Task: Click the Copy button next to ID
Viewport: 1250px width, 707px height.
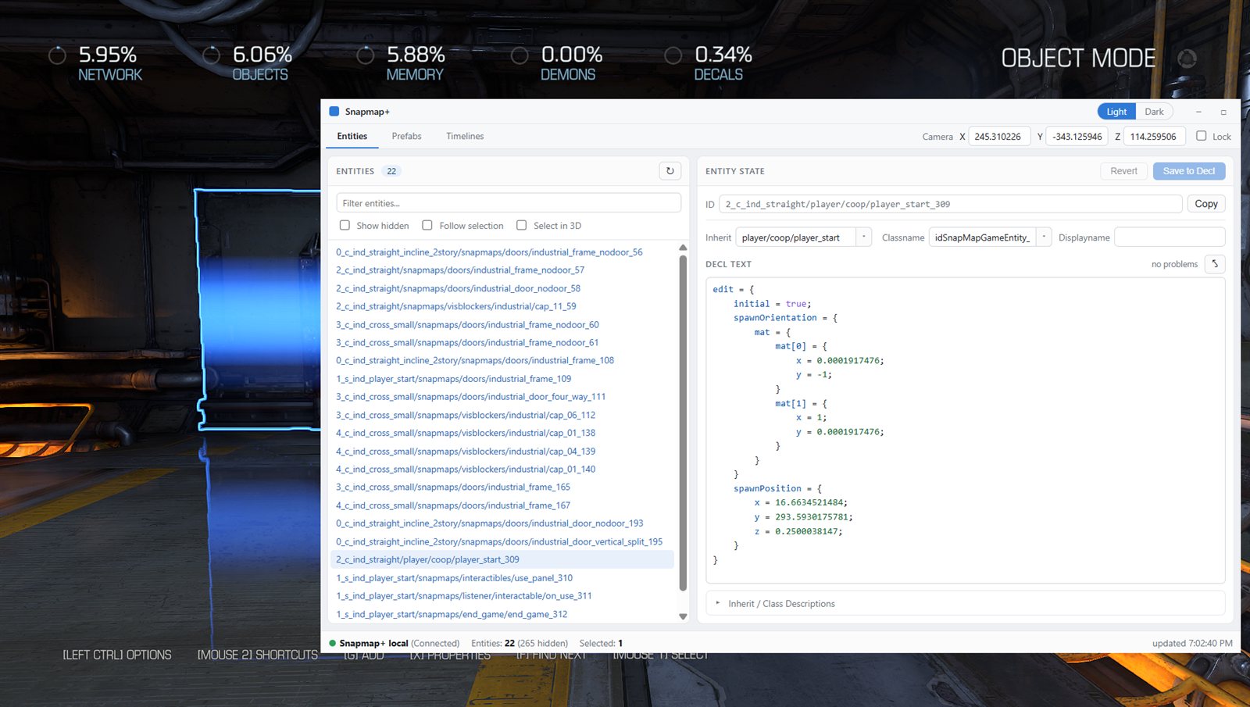Action: 1206,204
